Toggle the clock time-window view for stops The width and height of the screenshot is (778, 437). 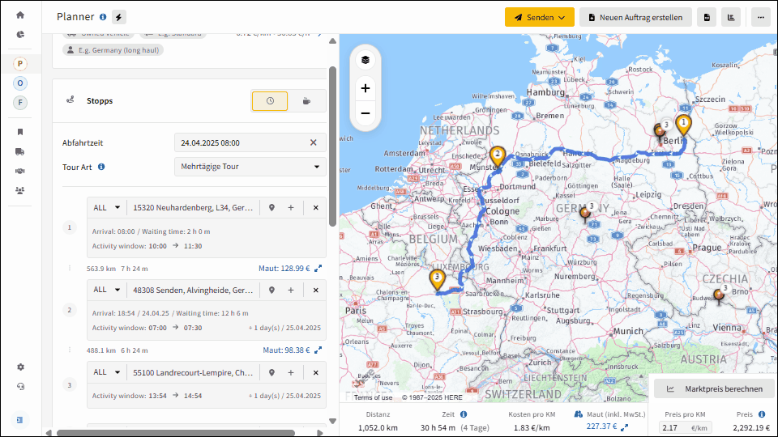tap(270, 101)
